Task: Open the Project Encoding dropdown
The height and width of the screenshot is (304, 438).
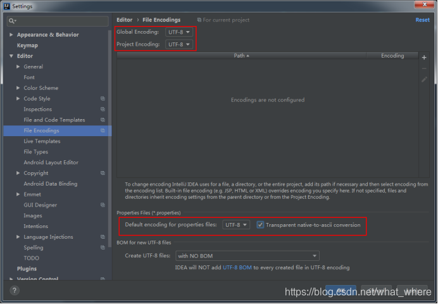Action: coord(179,44)
